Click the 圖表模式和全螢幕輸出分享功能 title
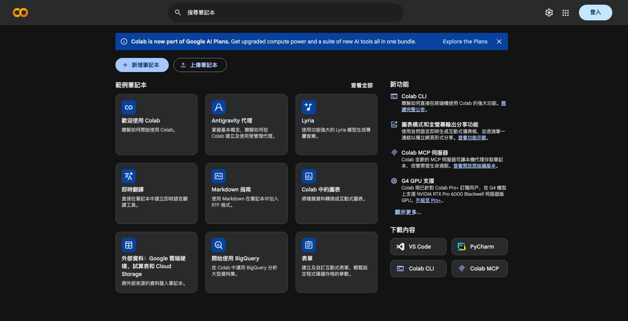 coord(440,124)
